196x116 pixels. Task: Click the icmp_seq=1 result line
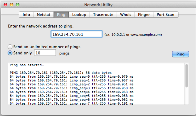(71, 80)
